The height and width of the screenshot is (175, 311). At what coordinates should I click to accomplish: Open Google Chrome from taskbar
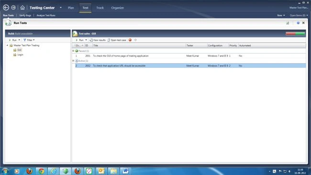pos(41,171)
